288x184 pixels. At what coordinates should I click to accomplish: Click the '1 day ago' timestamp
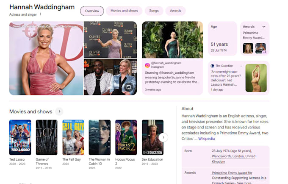(217, 90)
